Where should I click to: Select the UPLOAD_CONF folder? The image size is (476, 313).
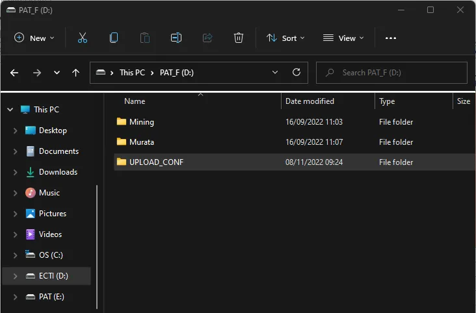tap(295, 162)
